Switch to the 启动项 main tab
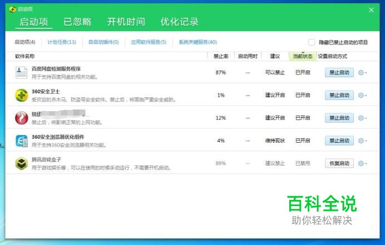 coord(33,22)
